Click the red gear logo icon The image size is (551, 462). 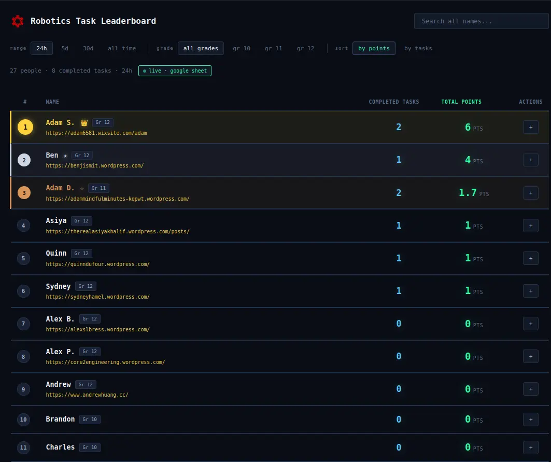tap(18, 21)
